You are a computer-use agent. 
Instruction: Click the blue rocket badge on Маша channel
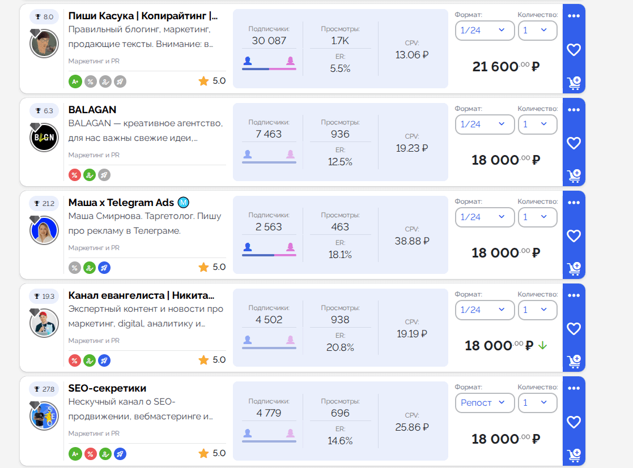point(104,268)
